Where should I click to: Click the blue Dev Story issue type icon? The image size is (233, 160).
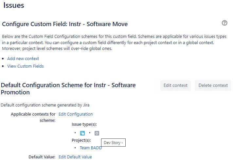(x=82, y=133)
